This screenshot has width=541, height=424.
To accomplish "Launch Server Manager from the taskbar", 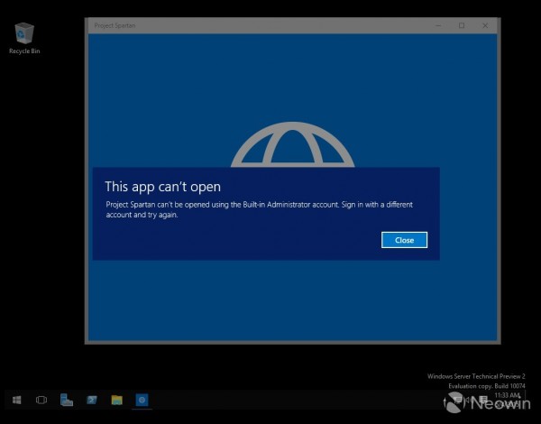I will click(67, 399).
